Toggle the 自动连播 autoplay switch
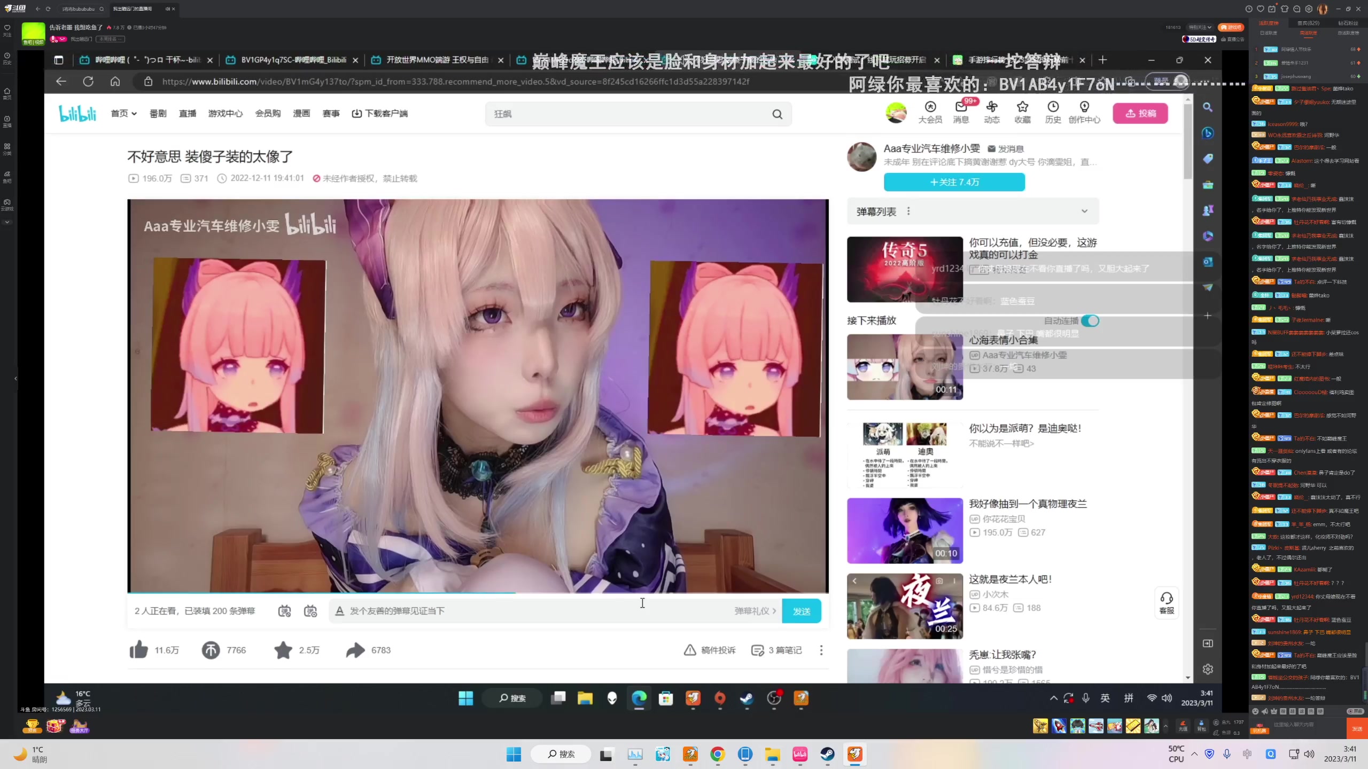This screenshot has width=1368, height=769. pyautogui.click(x=1090, y=321)
